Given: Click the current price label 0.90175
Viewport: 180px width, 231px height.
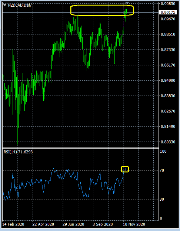Looking at the screenshot, I should click(x=168, y=12).
